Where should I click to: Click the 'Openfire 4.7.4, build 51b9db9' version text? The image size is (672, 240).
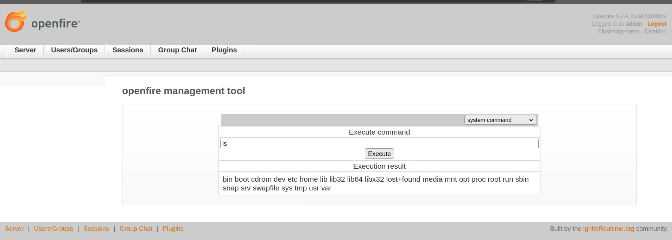click(x=629, y=16)
